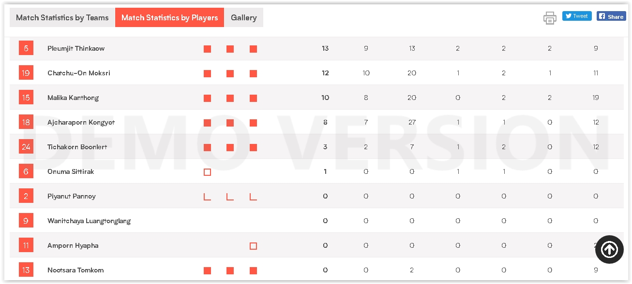Click player name Pleumjit Thinkaow

point(76,48)
